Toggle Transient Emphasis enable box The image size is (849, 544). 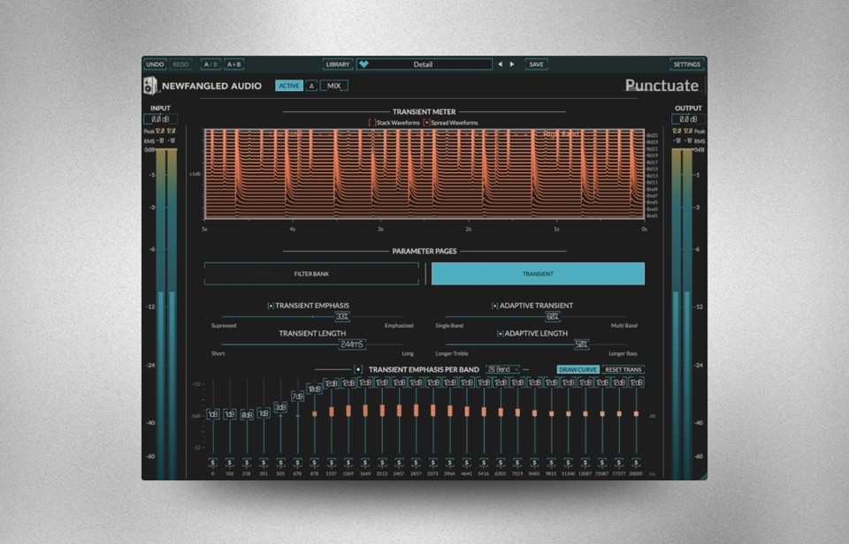tap(271, 306)
